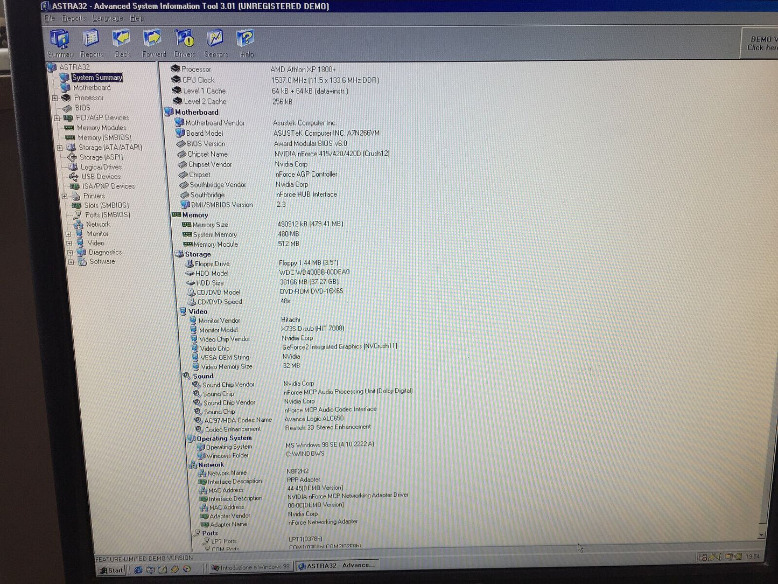The image size is (778, 584).
Task: Open the Reports menu
Action: point(73,18)
